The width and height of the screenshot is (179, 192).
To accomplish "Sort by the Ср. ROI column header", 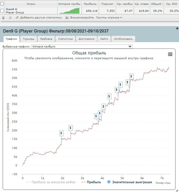I will click(x=172, y=4).
